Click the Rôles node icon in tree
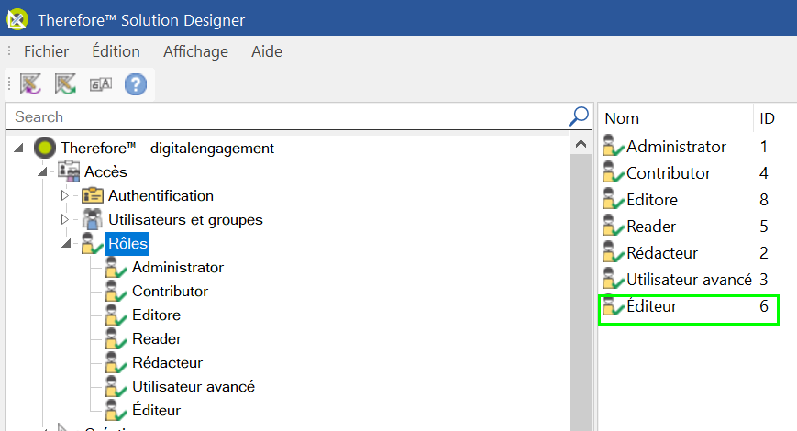This screenshot has width=797, height=431. coord(92,243)
